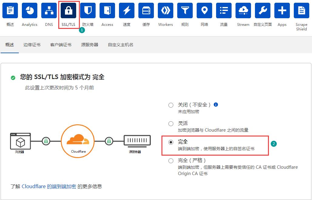Open the Cloudflare 的端到端加密 link
This screenshot has height=200, width=312.
(x=49, y=186)
